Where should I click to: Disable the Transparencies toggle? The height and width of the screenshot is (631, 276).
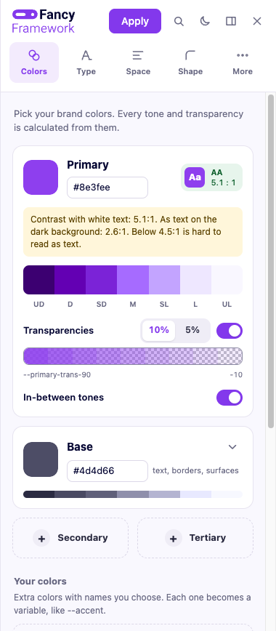coord(230,331)
